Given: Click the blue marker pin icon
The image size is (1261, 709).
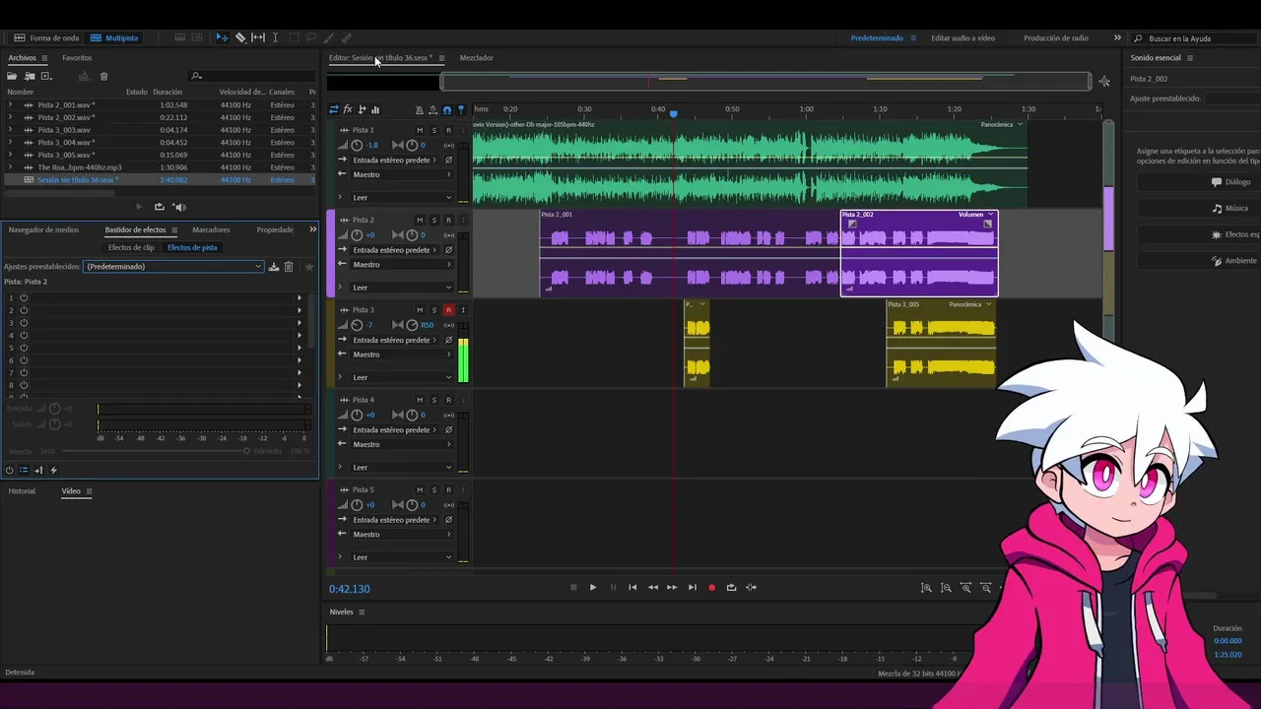Looking at the screenshot, I should point(460,110).
